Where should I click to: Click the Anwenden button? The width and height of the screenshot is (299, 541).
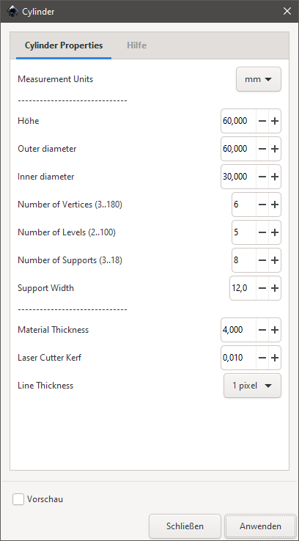click(260, 526)
